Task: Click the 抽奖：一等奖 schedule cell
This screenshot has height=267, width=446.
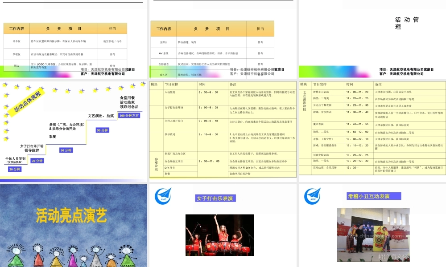Action: 329,161
